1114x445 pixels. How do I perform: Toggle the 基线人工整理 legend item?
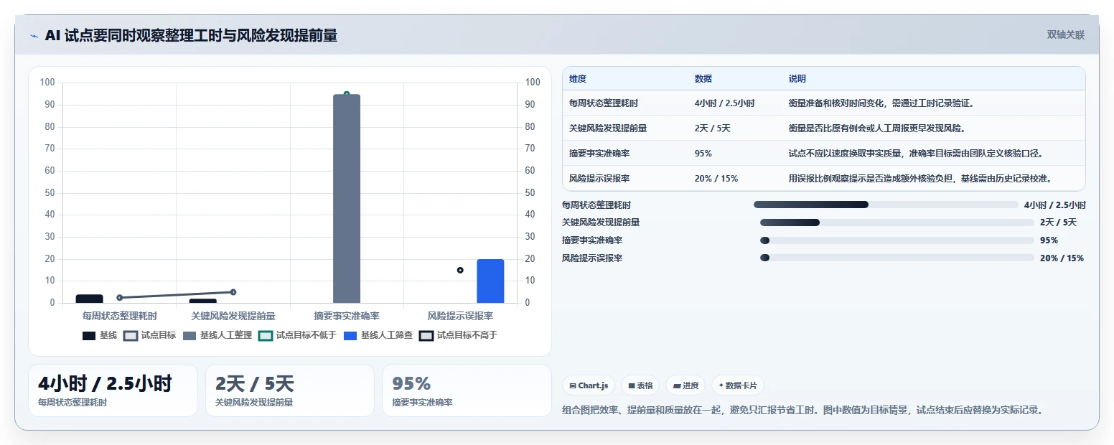point(217,335)
